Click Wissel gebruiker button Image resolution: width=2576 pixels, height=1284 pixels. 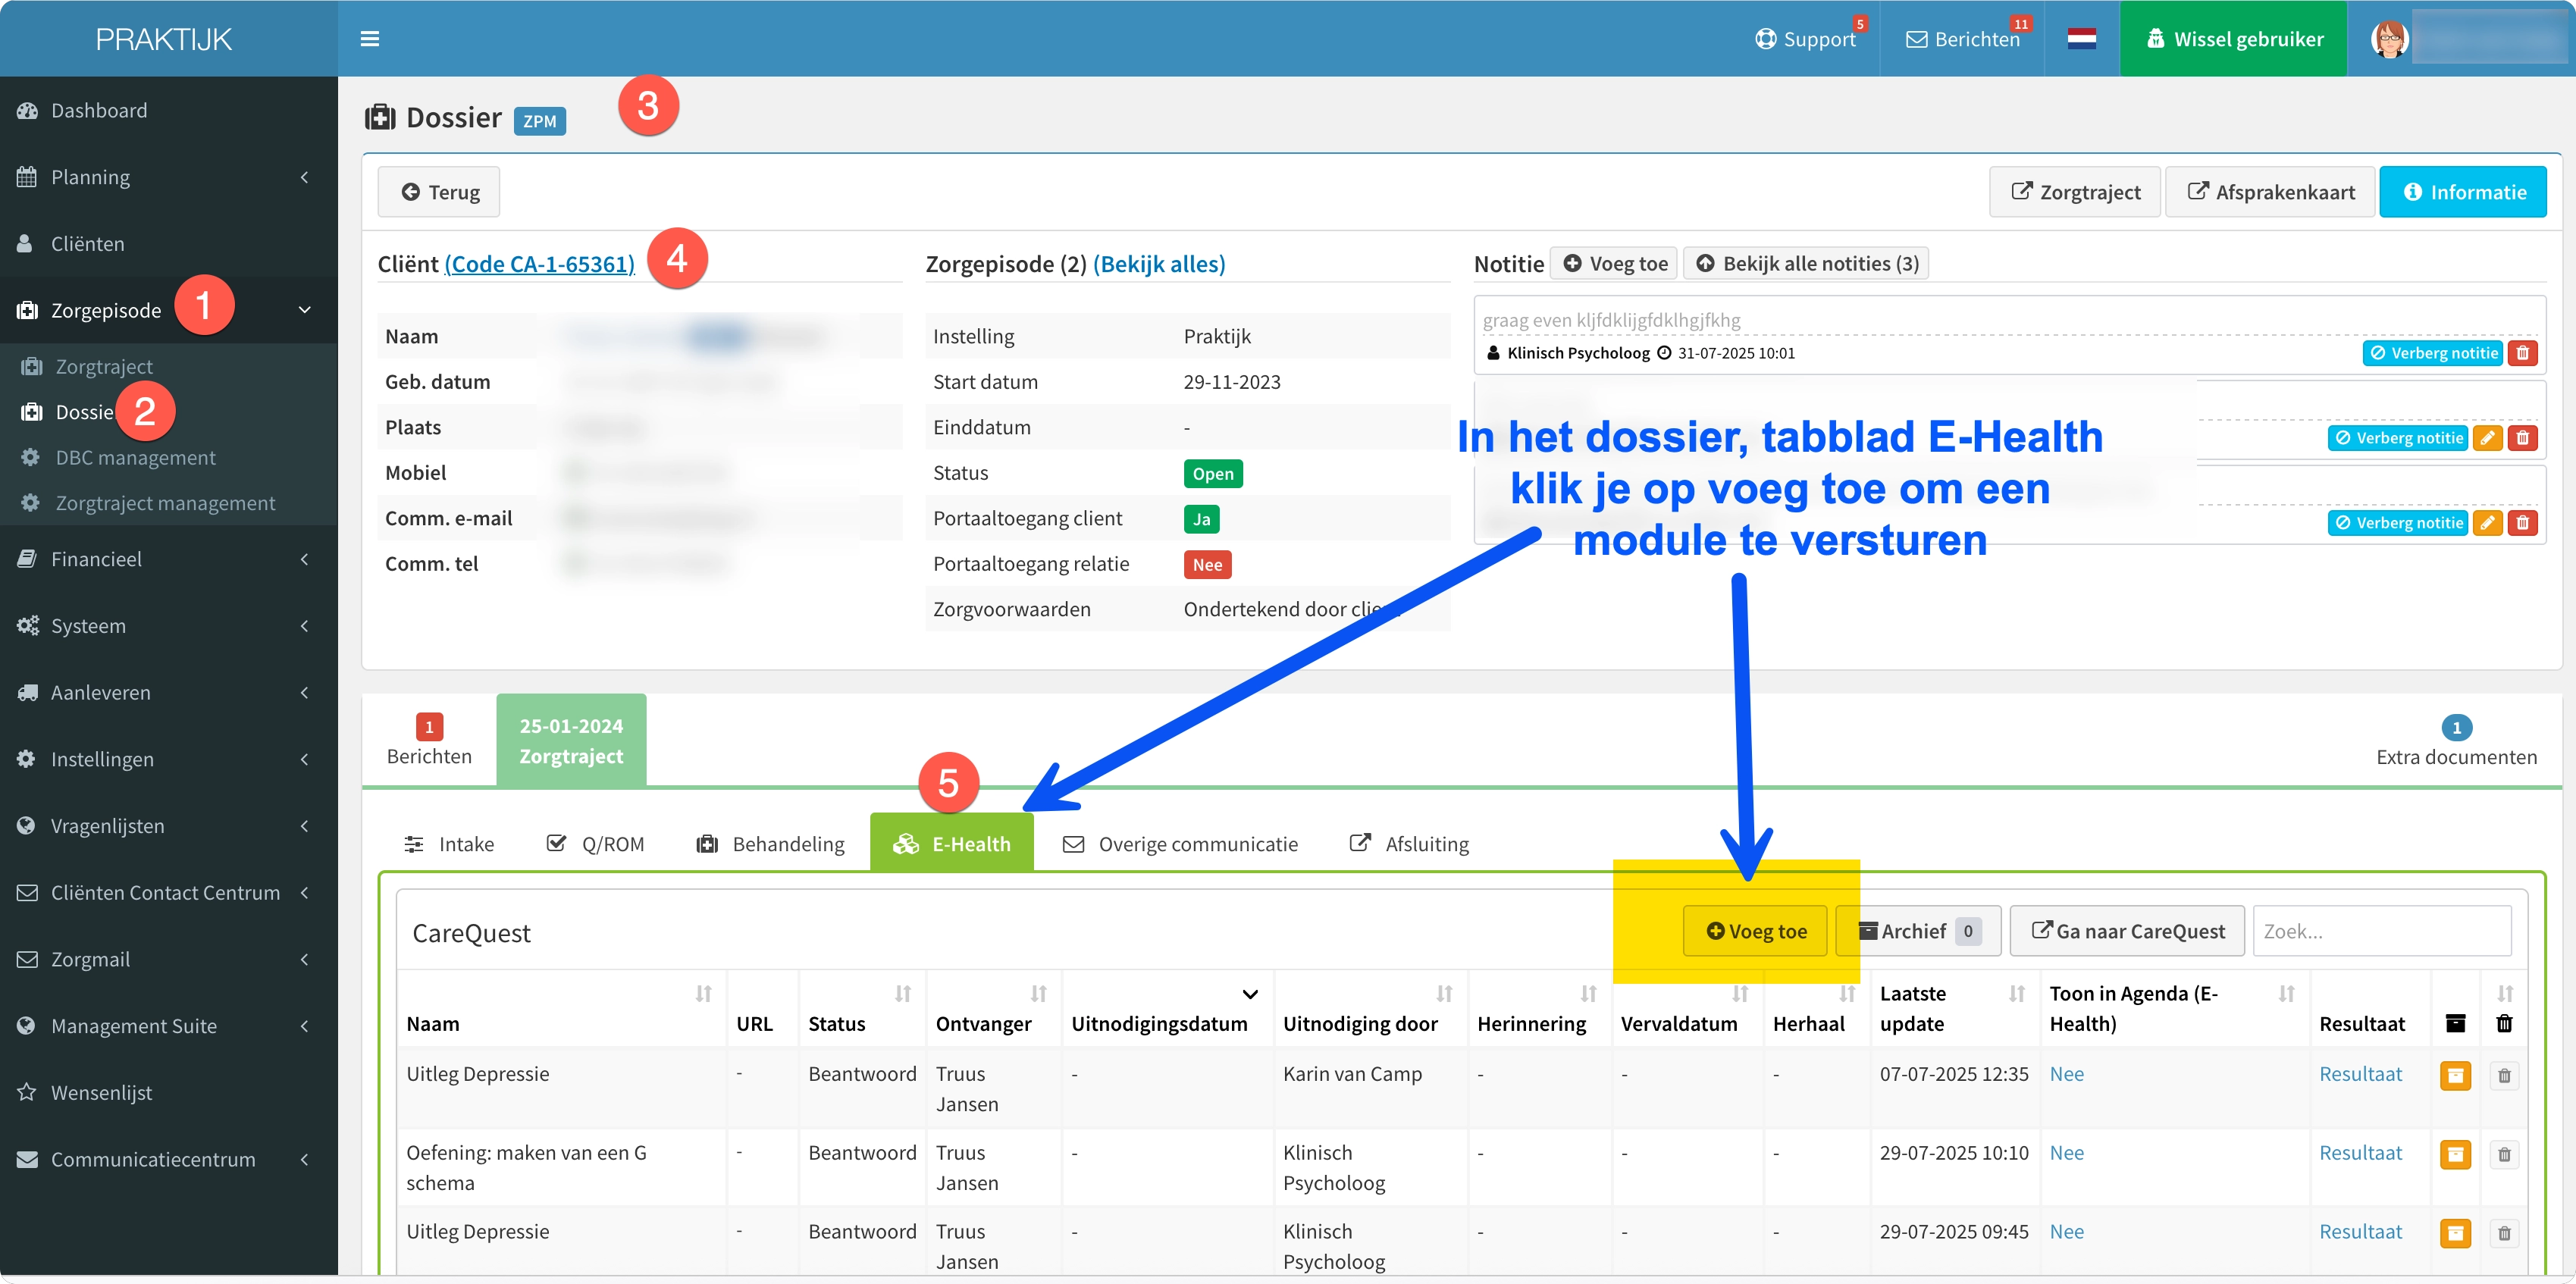tap(2234, 39)
